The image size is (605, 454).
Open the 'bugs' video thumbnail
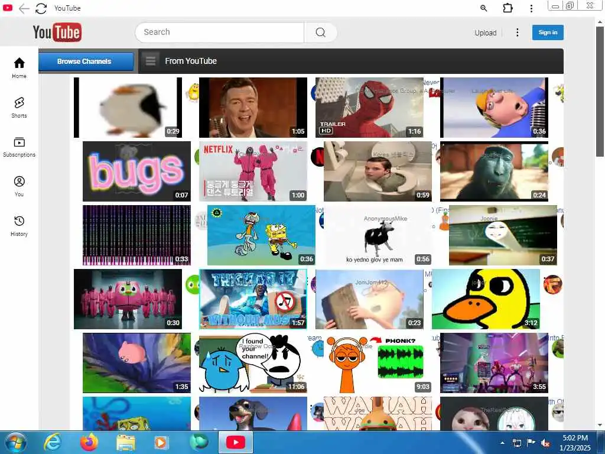point(136,171)
